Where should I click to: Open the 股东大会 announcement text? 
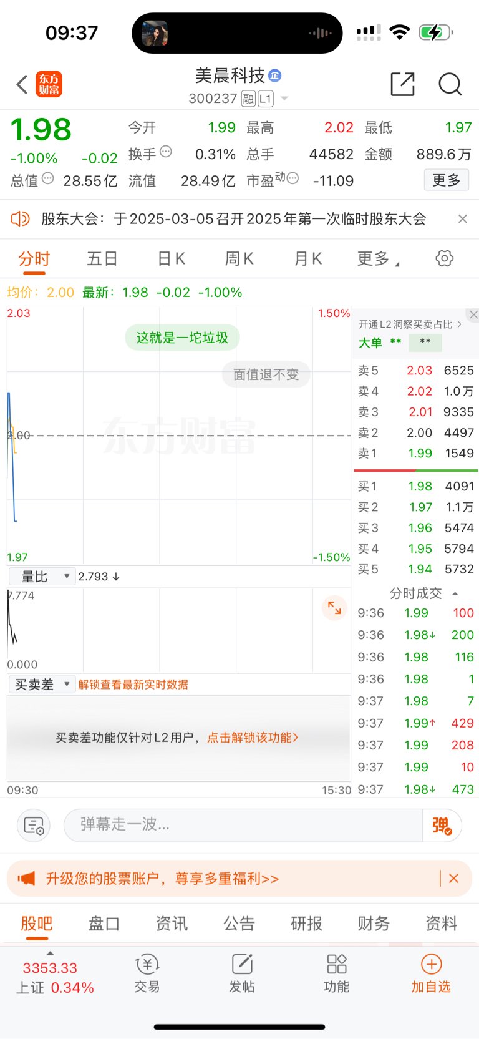(234, 219)
